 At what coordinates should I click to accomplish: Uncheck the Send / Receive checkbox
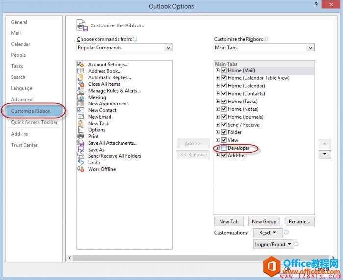224,125
